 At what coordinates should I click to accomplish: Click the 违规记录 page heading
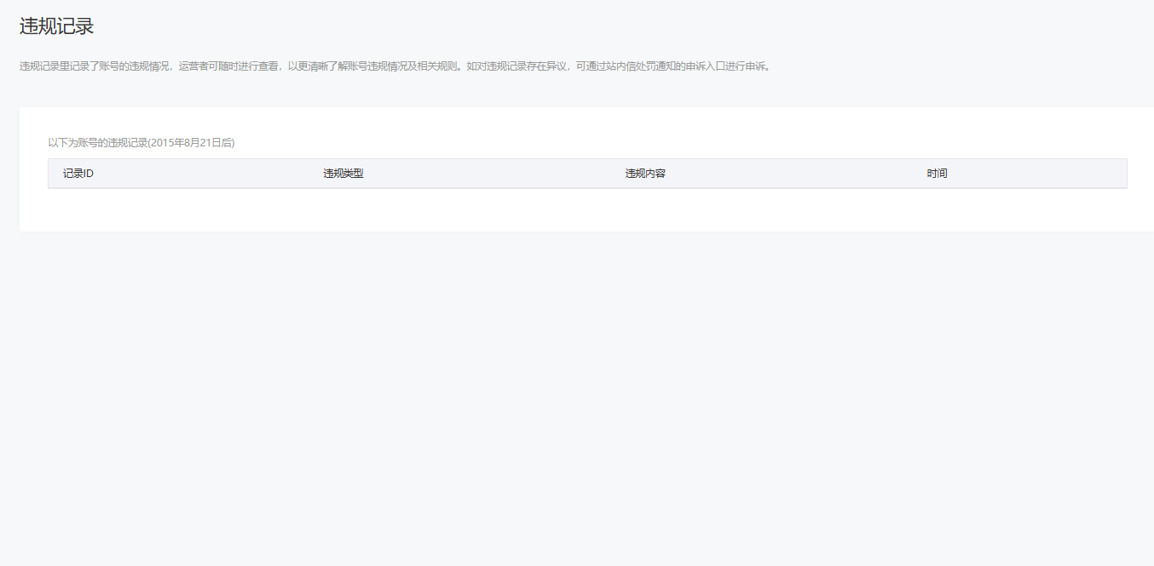click(56, 26)
